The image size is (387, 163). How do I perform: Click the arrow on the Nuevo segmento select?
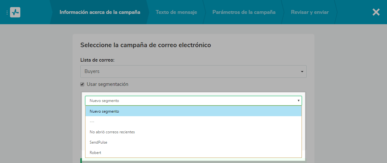click(x=299, y=101)
